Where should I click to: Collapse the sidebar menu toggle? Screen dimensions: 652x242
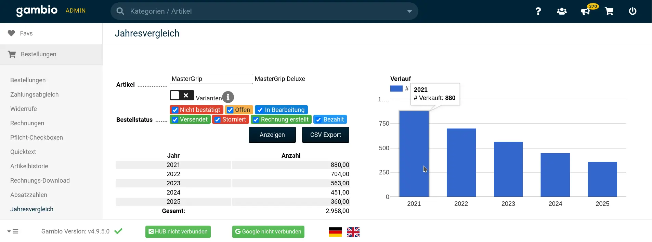(13, 231)
